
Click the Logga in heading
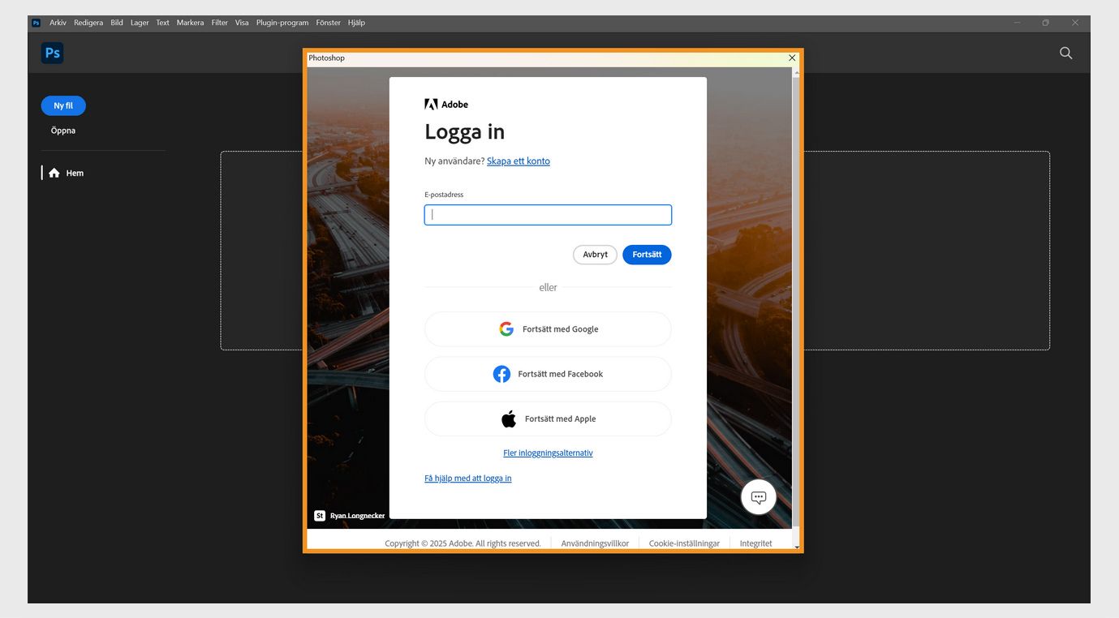tap(464, 132)
